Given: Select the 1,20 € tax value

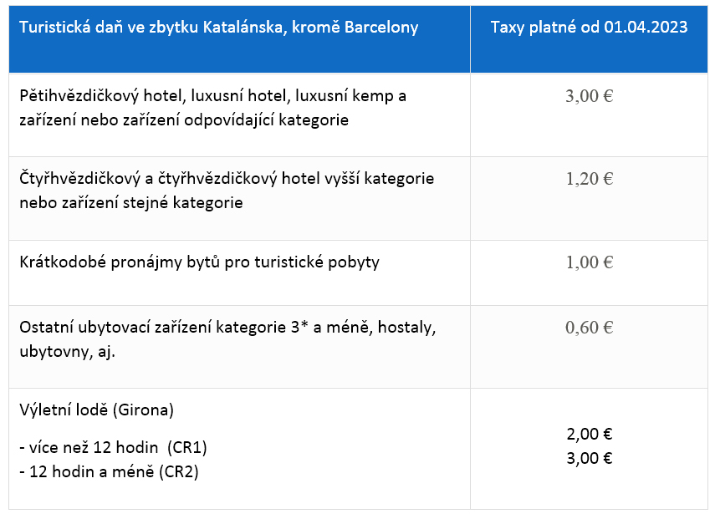Looking at the screenshot, I should [590, 178].
